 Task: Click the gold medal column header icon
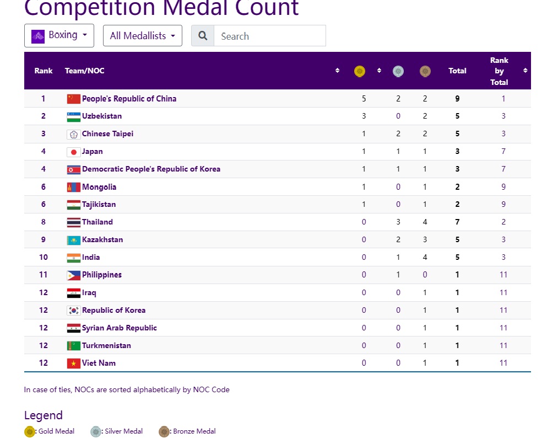tap(360, 71)
